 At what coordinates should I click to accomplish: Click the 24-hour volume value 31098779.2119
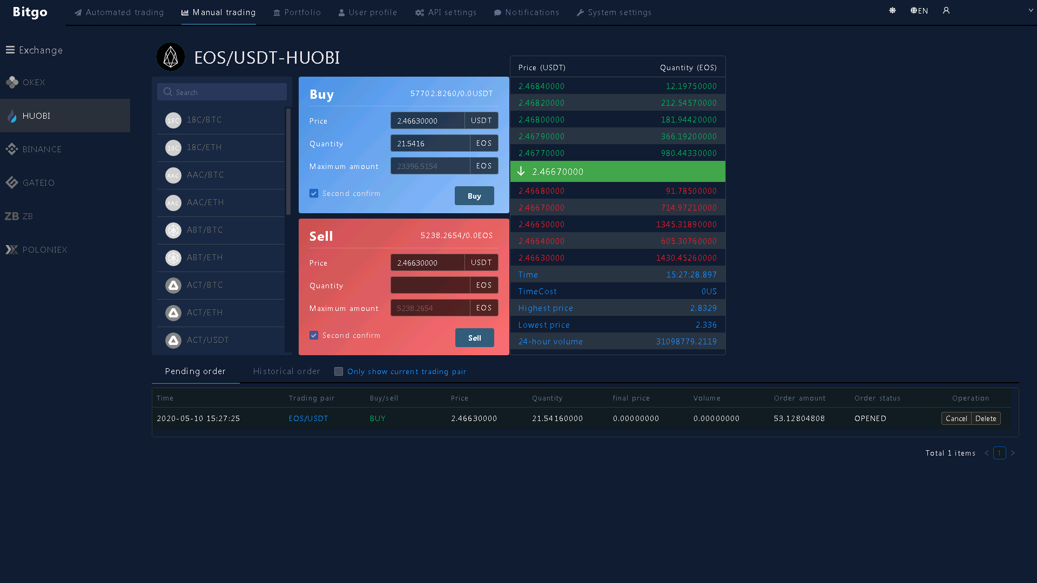686,341
